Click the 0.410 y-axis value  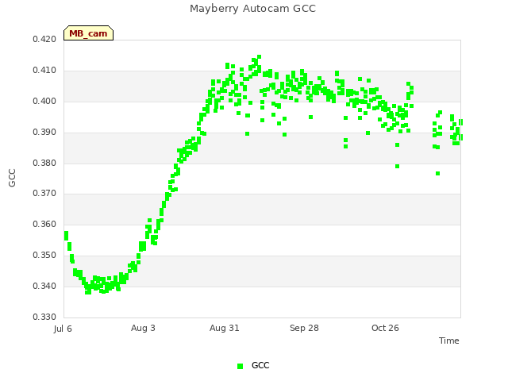point(44,71)
